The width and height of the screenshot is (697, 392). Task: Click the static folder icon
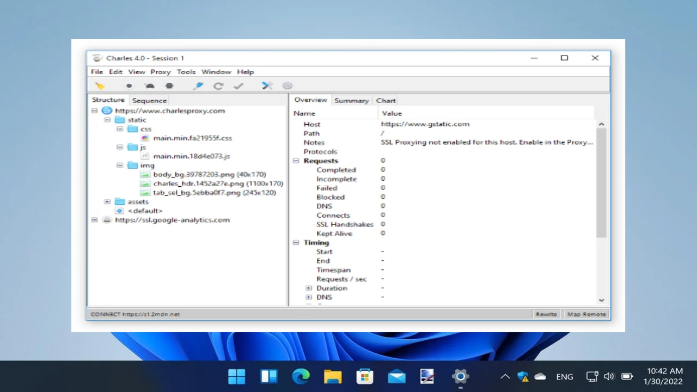[x=120, y=120]
